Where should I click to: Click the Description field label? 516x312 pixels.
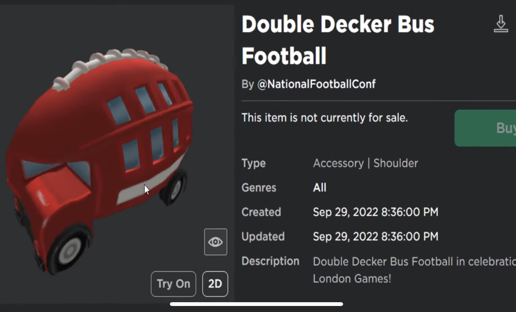click(270, 261)
